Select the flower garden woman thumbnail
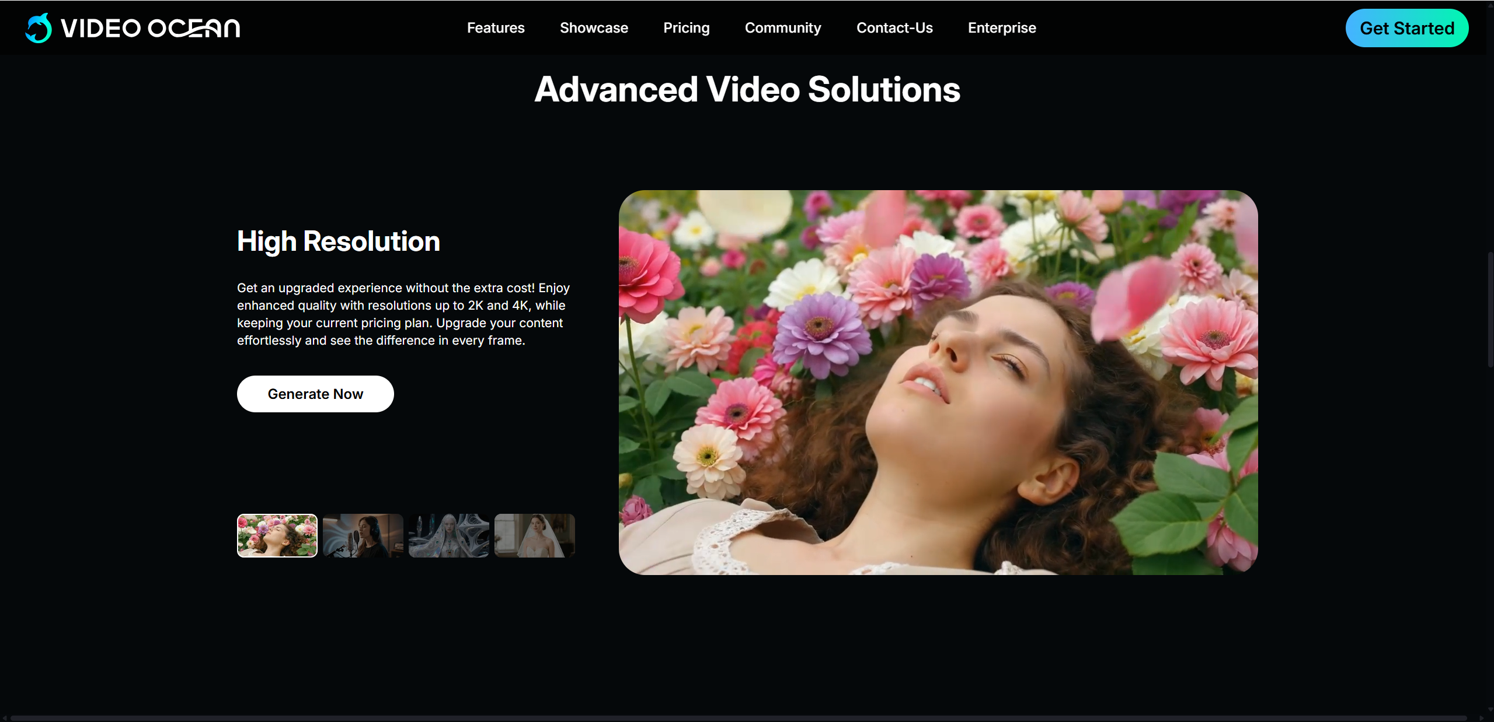The height and width of the screenshot is (722, 1494). point(277,535)
